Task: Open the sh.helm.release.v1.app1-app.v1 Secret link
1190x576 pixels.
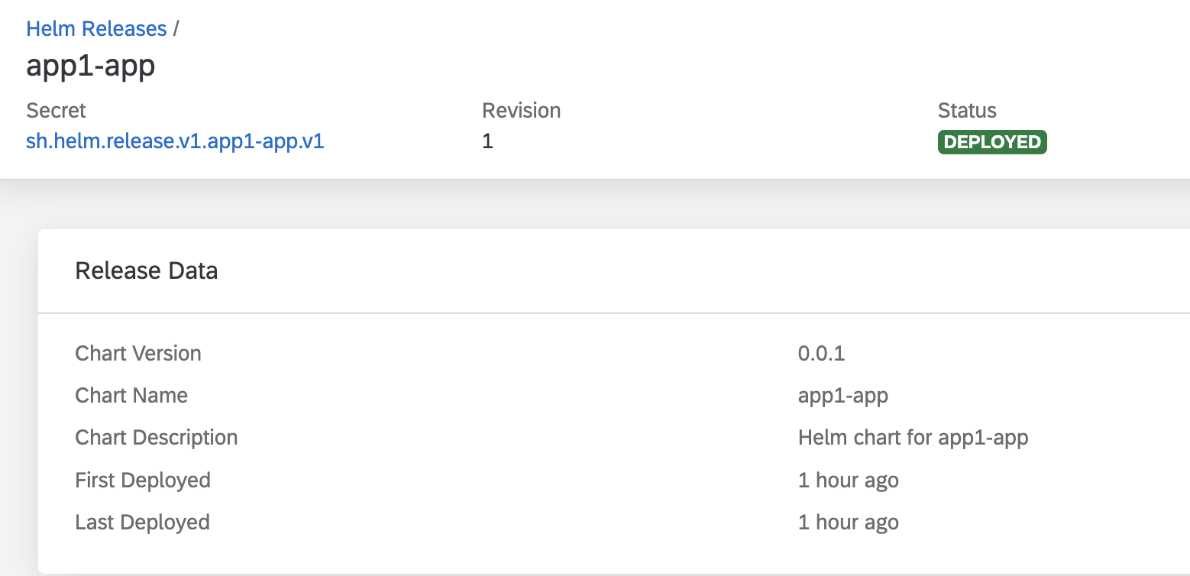Action: click(x=174, y=141)
